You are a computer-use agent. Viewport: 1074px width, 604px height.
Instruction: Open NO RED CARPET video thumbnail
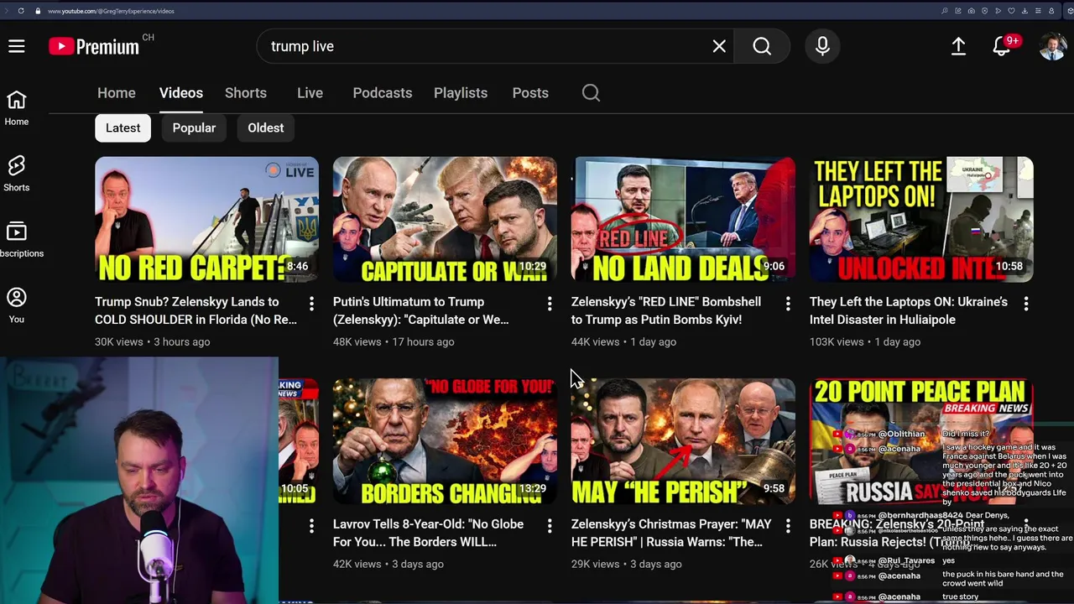click(206, 220)
